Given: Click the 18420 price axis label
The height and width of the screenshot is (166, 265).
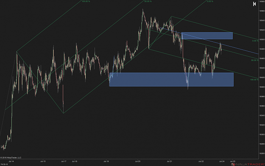Looking at the screenshot, I should (262, 77).
